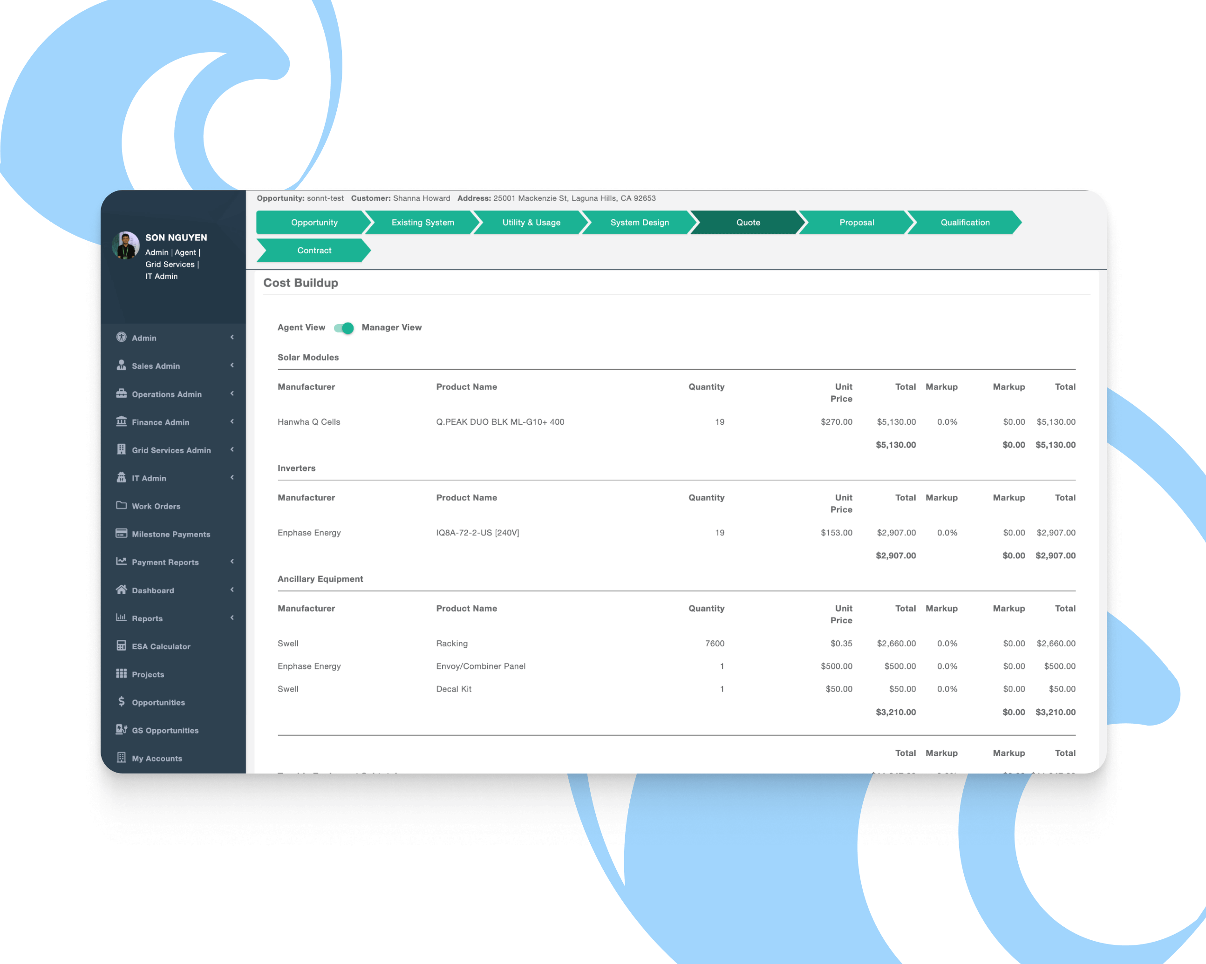
Task: Click Envoy/Combiner Panel product name
Action: coord(481,666)
